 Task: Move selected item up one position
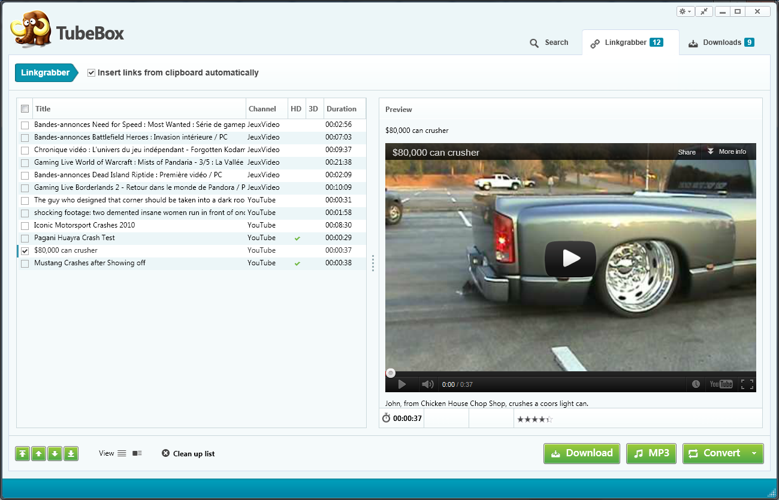(x=38, y=454)
